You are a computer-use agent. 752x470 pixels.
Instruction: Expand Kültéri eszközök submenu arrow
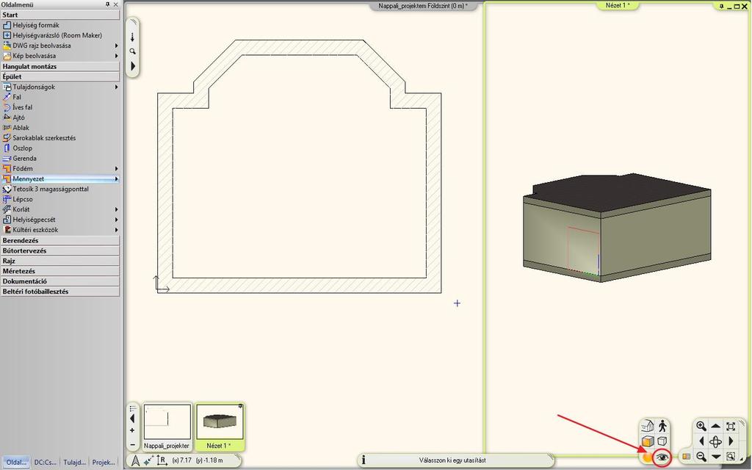click(116, 230)
